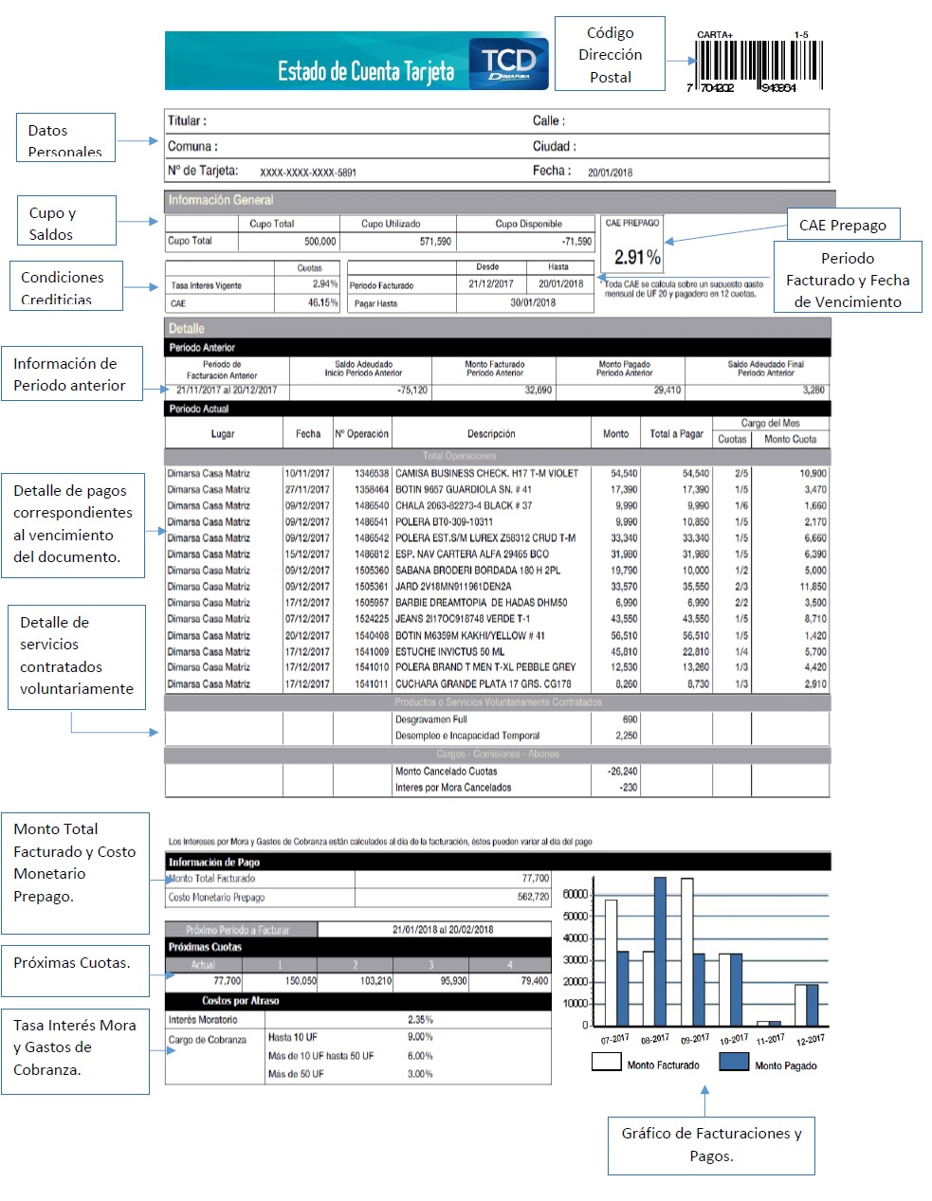Click the 'Comuna :' field label

192,146
